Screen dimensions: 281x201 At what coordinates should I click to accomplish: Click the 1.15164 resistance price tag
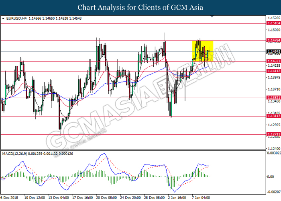coord(273,24)
